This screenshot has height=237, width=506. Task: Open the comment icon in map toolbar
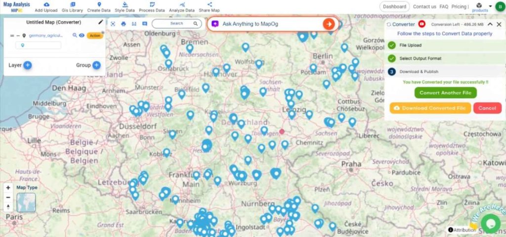click(144, 24)
